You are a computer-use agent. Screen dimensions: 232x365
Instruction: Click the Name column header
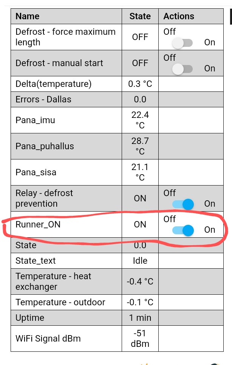click(28, 16)
